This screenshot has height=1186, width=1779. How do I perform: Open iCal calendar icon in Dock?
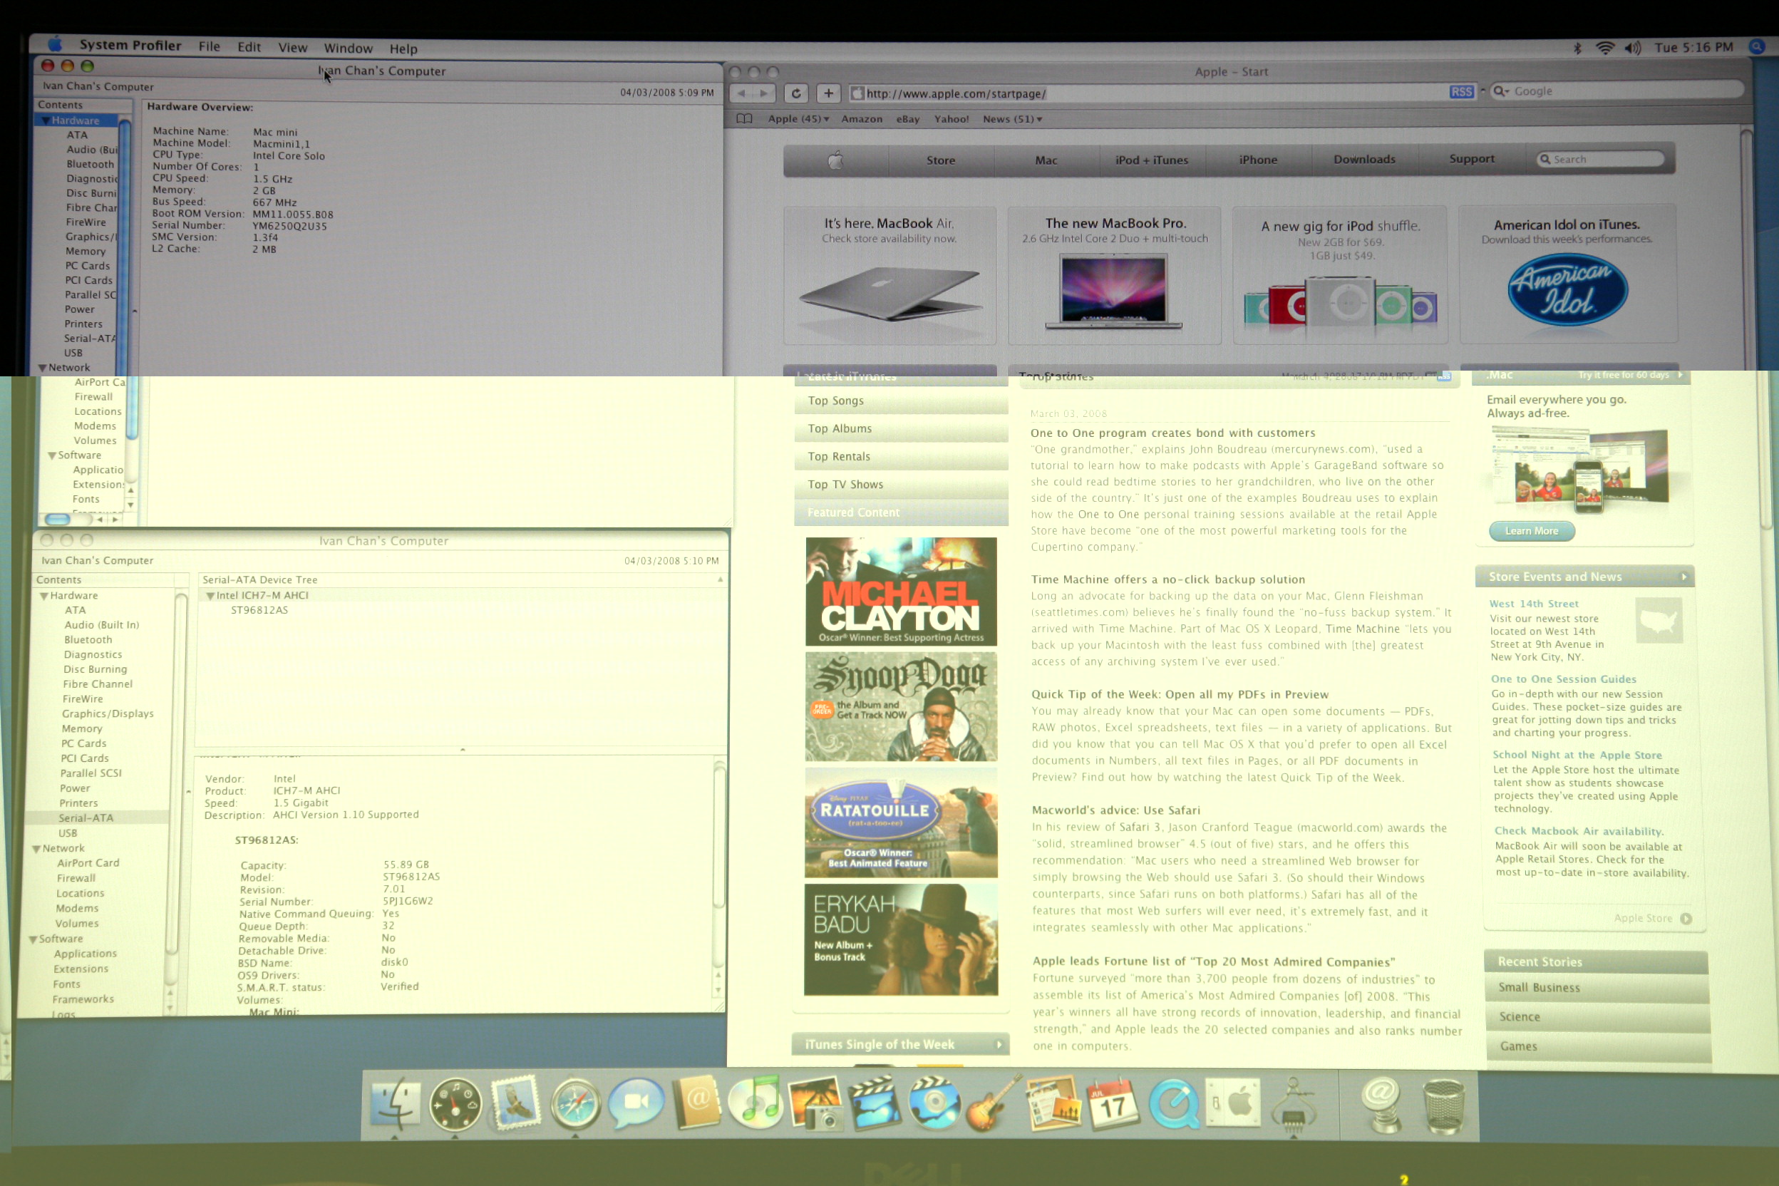click(x=1113, y=1103)
